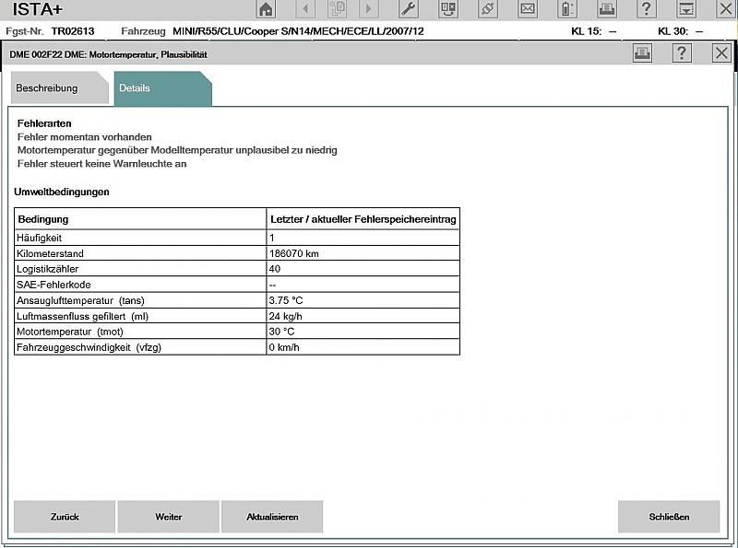The width and height of the screenshot is (738, 548).
Task: Check the battery status icon
Action: tap(567, 10)
